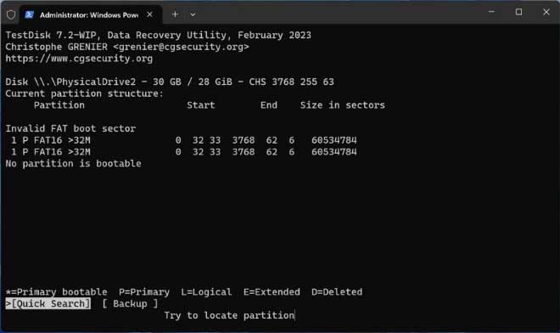This screenshot has height=333, width=560.
Task: Click the 'L=Logical' legend entry
Action: click(x=206, y=292)
